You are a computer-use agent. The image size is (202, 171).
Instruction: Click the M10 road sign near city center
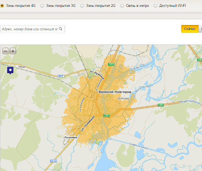[106, 116]
